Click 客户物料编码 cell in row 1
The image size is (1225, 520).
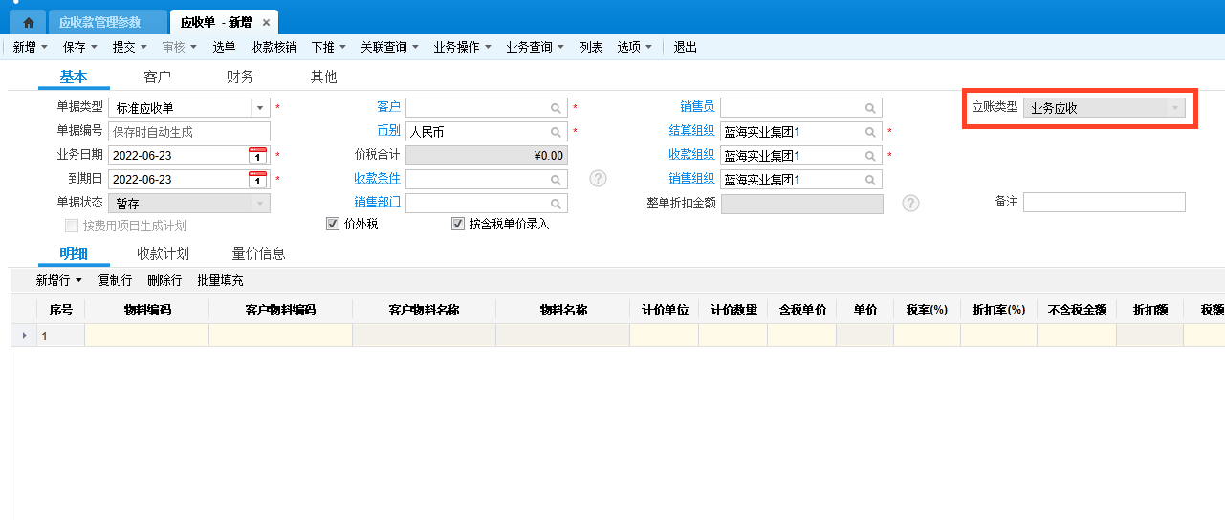pos(281,336)
